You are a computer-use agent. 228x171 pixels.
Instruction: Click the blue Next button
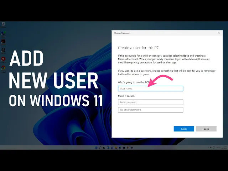coord(184,129)
